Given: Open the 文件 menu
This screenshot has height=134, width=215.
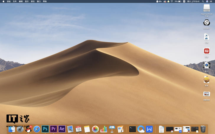Looking at the screenshot, I should (15, 1).
